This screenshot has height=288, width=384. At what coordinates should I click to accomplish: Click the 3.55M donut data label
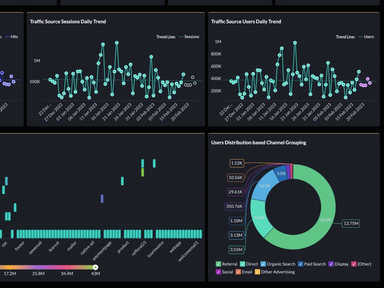236,250
